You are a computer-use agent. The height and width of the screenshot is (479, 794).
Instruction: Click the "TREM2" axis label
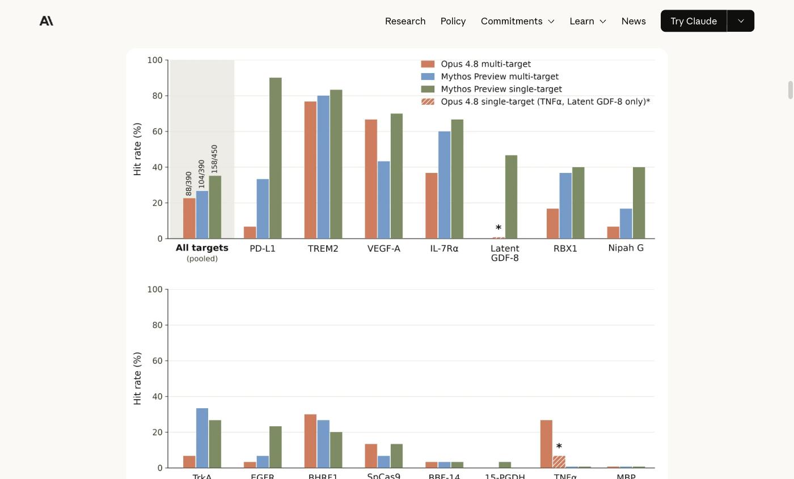pos(323,248)
